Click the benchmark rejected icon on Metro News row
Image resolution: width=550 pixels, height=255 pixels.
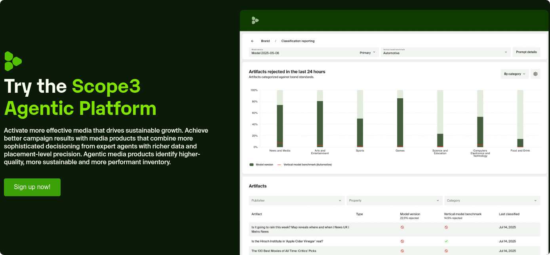coord(446,227)
